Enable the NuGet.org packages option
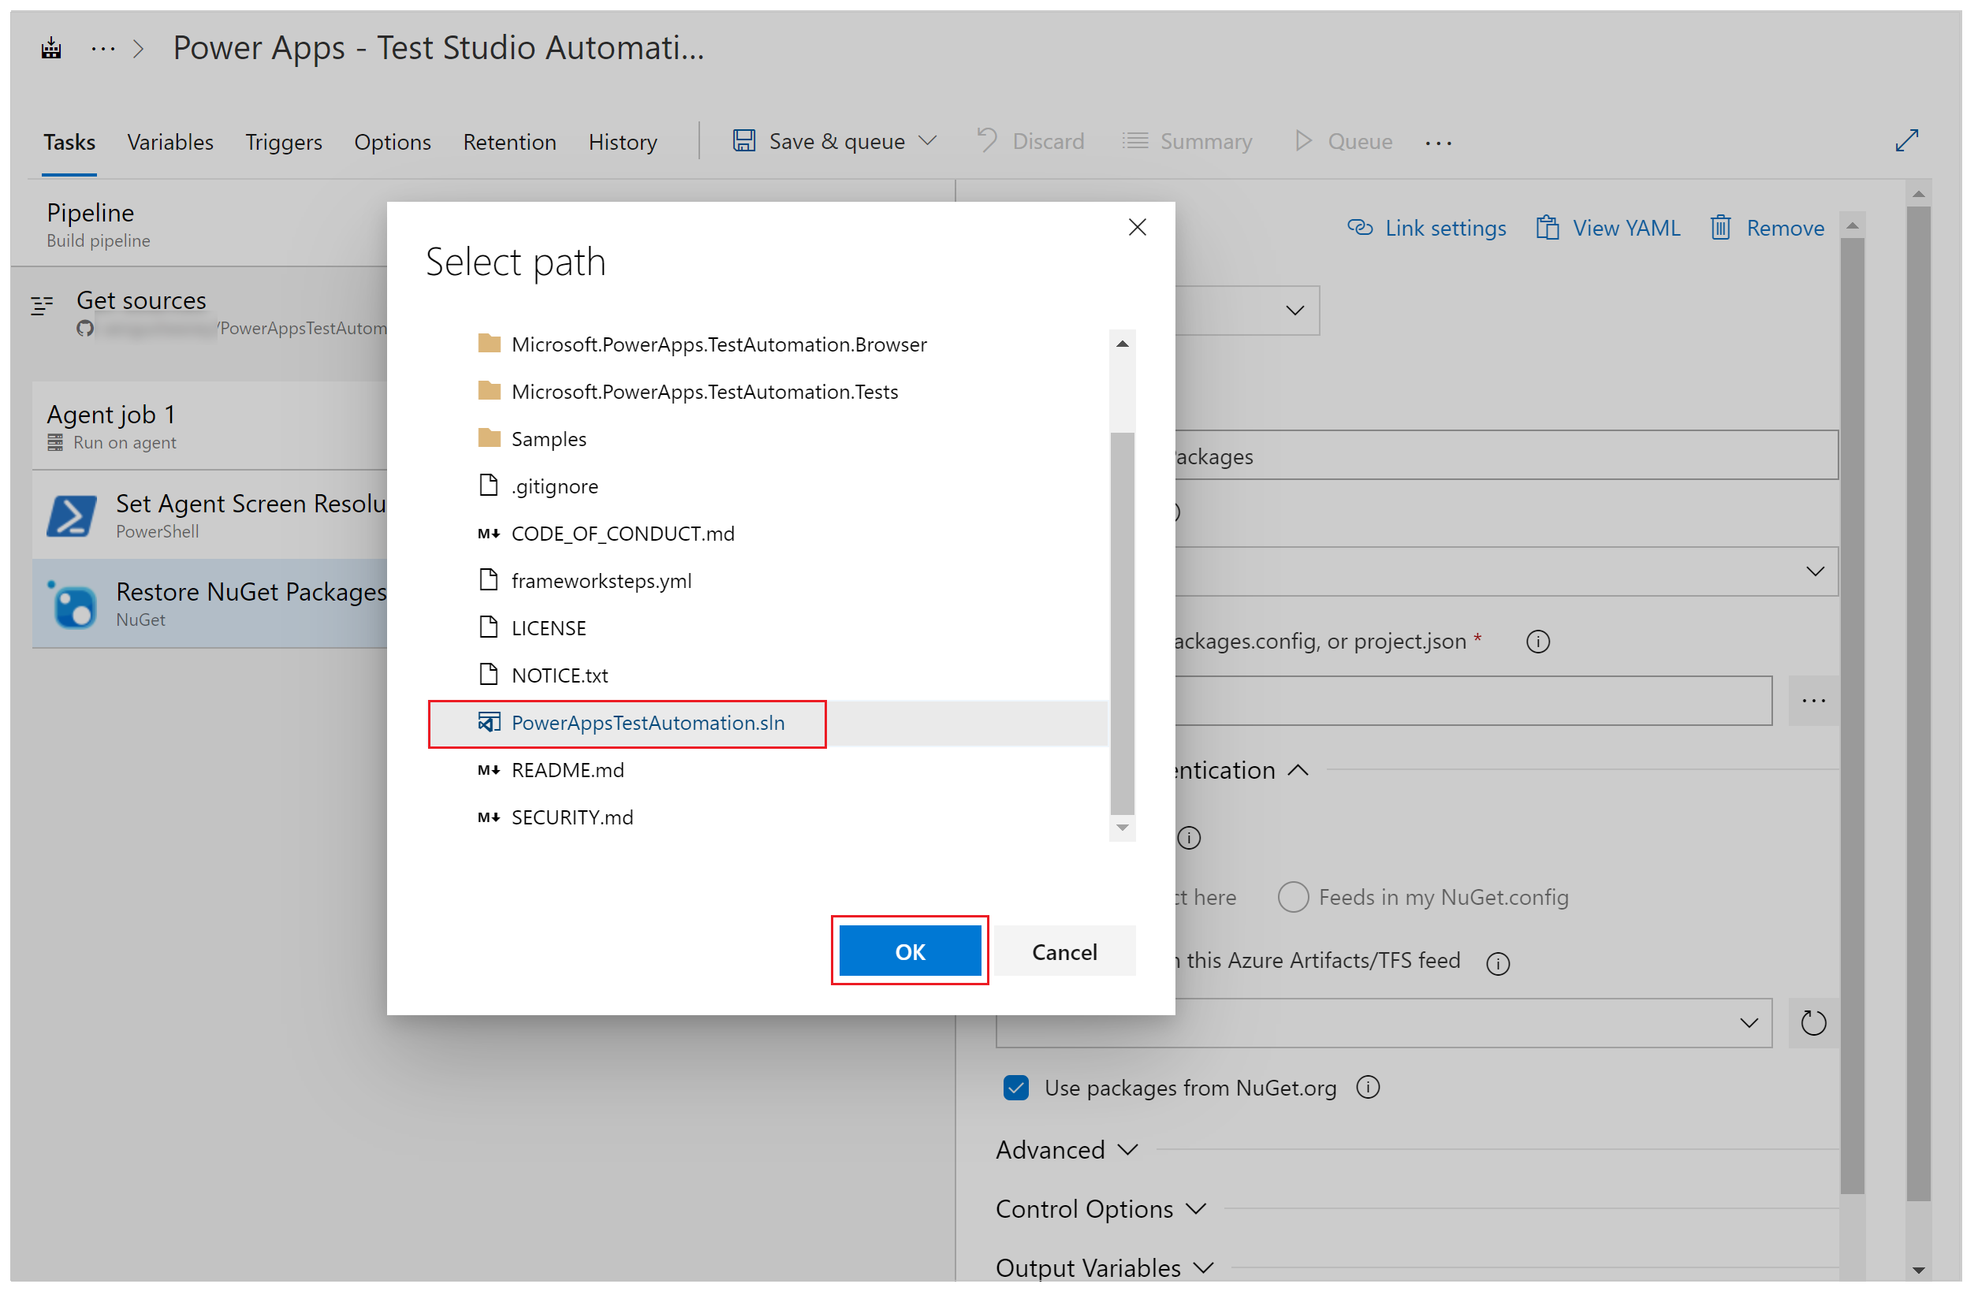The image size is (1978, 1295). [1011, 1087]
